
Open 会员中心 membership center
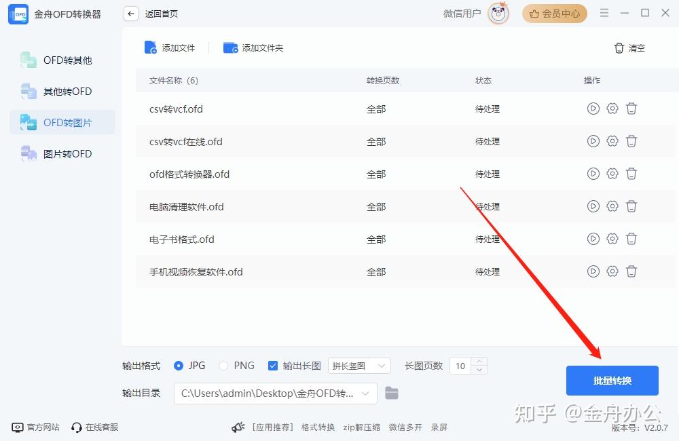pos(554,13)
